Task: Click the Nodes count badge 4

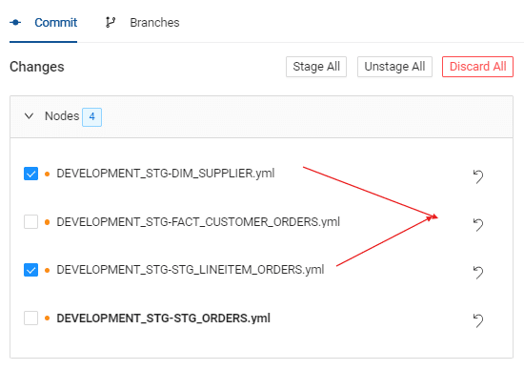Action: 91,116
